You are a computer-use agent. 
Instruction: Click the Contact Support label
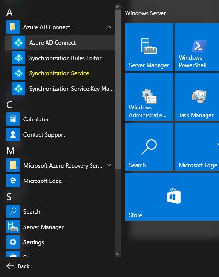coord(44,135)
